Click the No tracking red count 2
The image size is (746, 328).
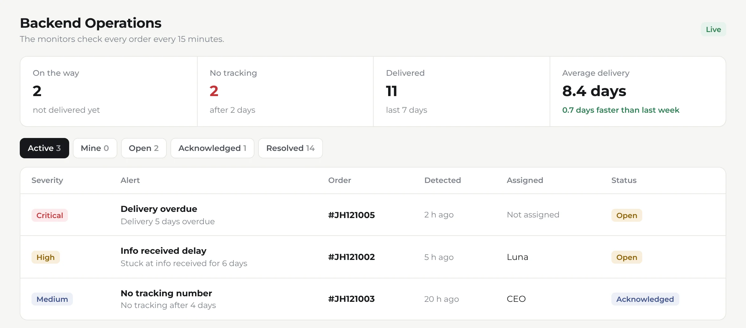[214, 91]
